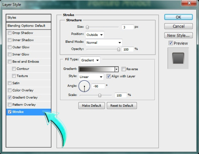This screenshot has width=199, height=154.
Task: Click the New Style... button
Action: (x=178, y=36)
